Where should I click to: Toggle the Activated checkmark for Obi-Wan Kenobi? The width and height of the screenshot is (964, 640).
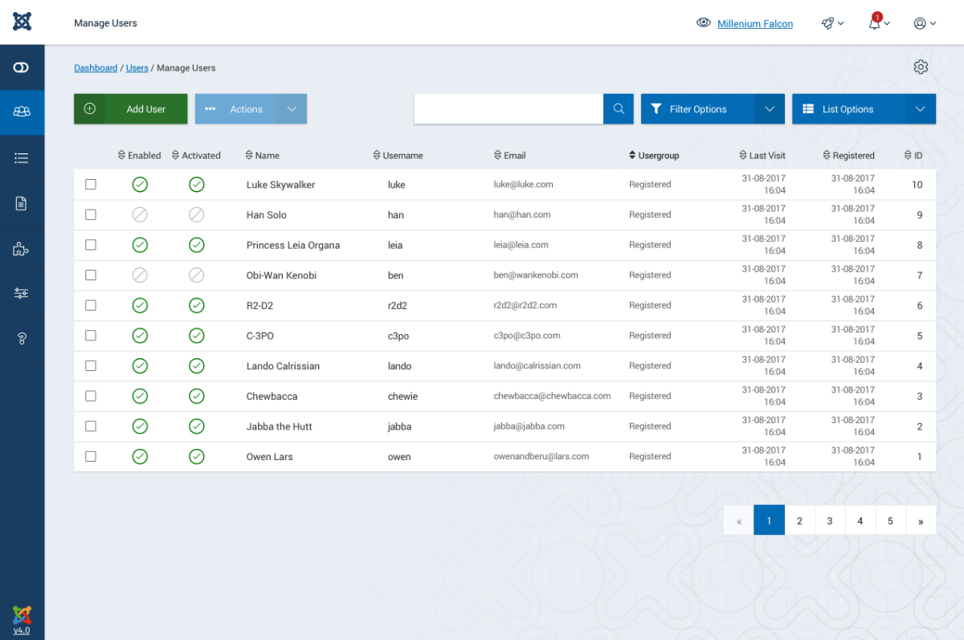[196, 275]
